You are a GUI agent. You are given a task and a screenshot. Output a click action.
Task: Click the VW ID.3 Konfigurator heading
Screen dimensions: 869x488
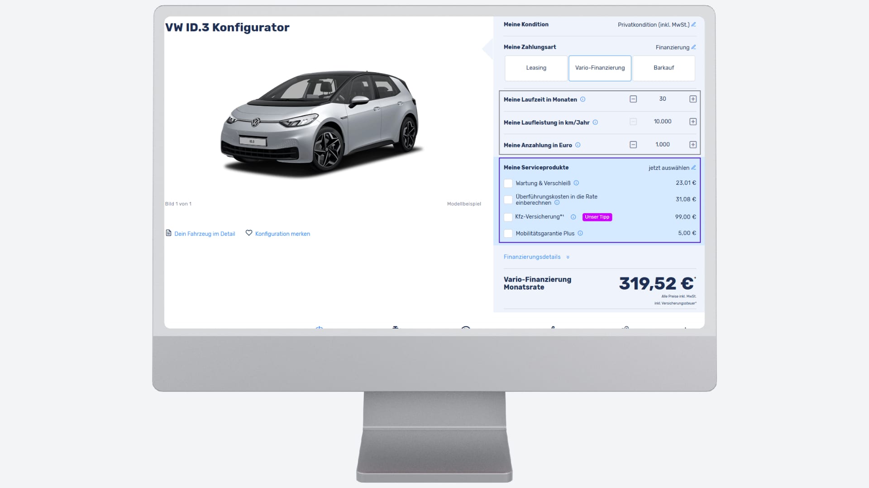click(227, 28)
